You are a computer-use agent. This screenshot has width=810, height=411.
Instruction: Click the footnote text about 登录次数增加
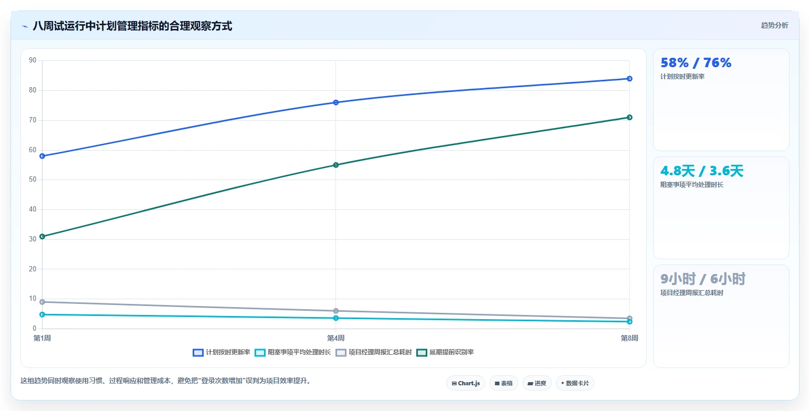(166, 381)
